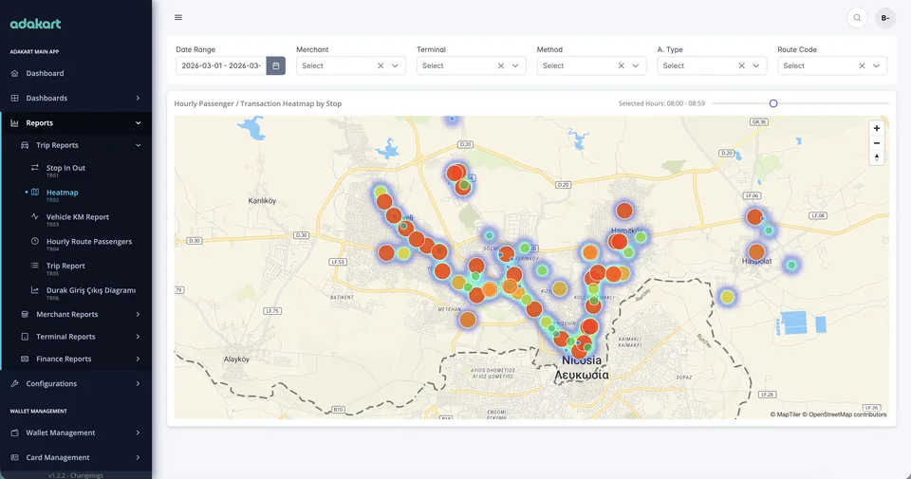The height and width of the screenshot is (479, 911).
Task: Open the Terminal dropdown
Action: [x=515, y=65]
